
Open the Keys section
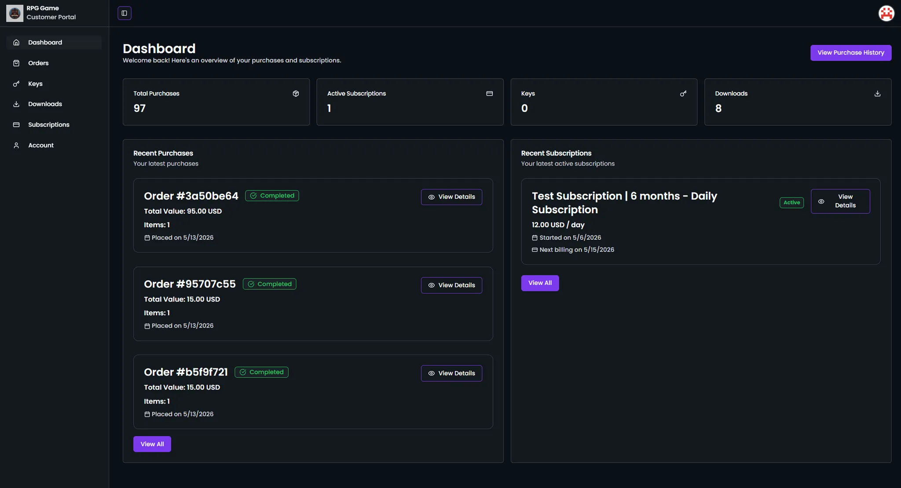(54, 84)
